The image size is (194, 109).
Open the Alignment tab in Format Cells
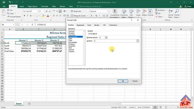tap(80, 25)
